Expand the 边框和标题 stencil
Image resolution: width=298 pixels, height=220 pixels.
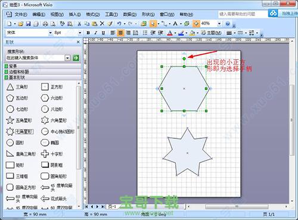tap(42, 72)
